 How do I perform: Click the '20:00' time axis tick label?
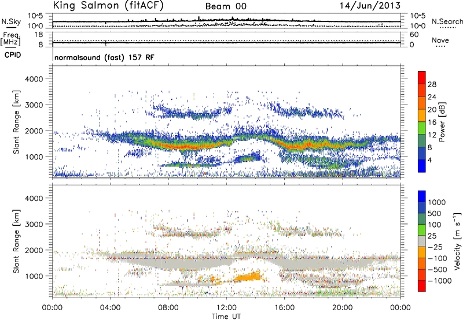(343, 308)
